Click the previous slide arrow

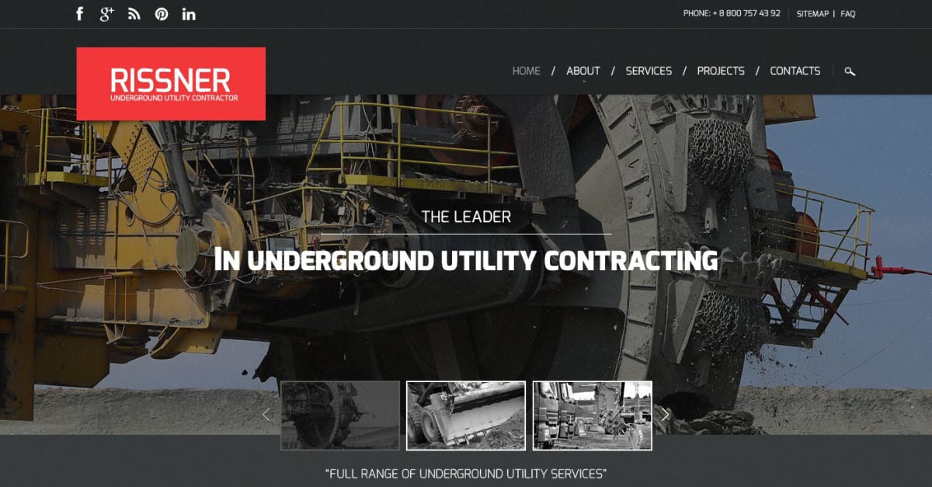click(x=266, y=415)
